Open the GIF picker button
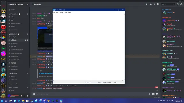This screenshot has height=103, width=184. [153, 94]
